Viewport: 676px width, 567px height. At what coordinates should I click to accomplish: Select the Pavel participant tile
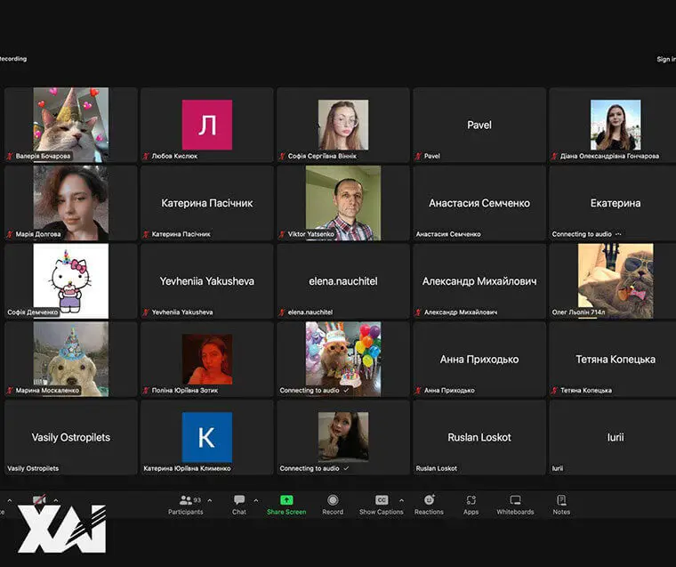click(x=479, y=125)
